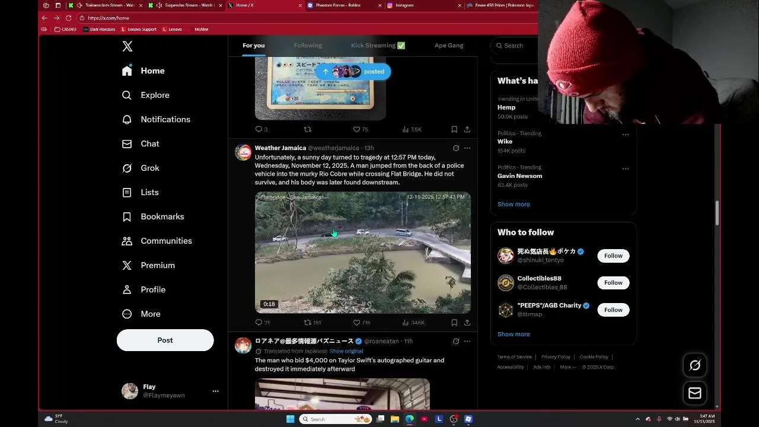The image size is (759, 427).
Task: Follow @shinuki_tenyo
Action: 613,256
